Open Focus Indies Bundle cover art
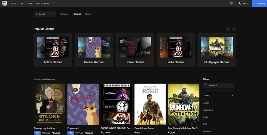This screenshot has width=267, height=135. (117, 104)
